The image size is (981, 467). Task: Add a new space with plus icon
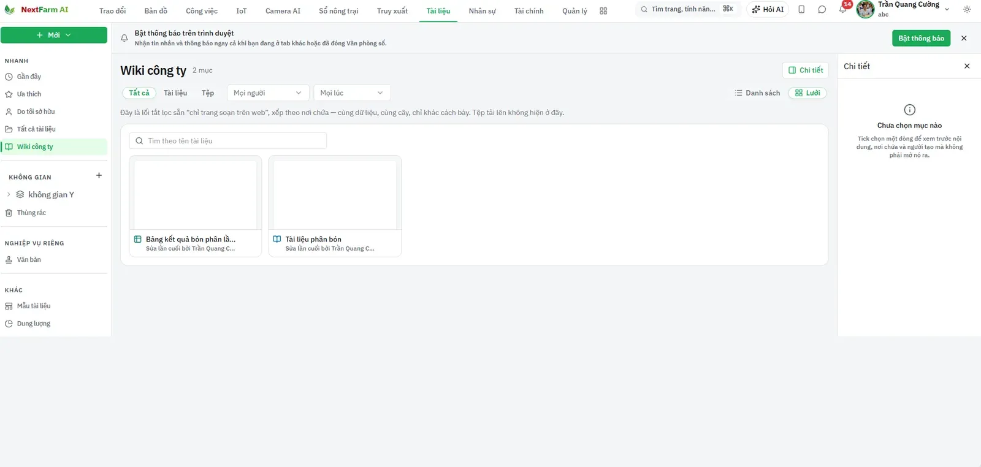(99, 176)
